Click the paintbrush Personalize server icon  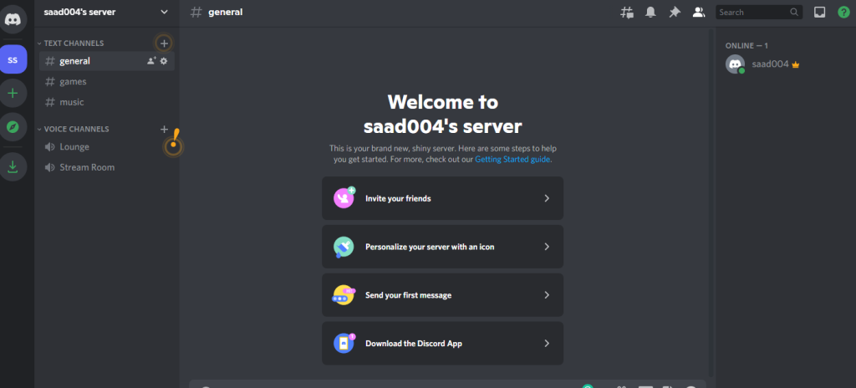point(344,247)
